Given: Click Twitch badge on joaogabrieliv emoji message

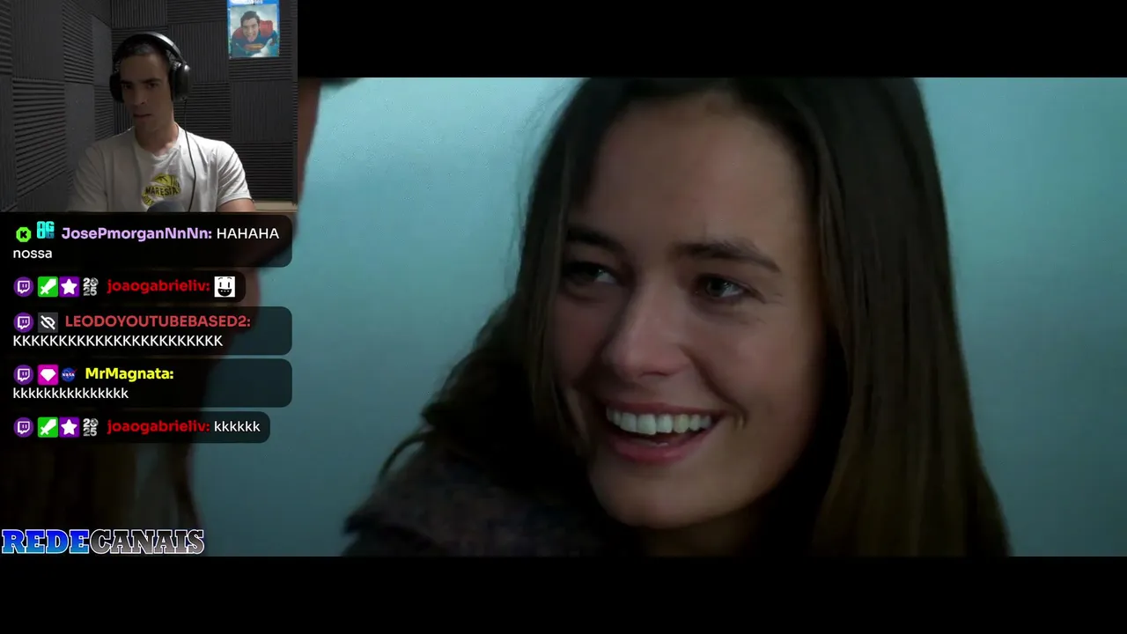Looking at the screenshot, I should (x=24, y=287).
